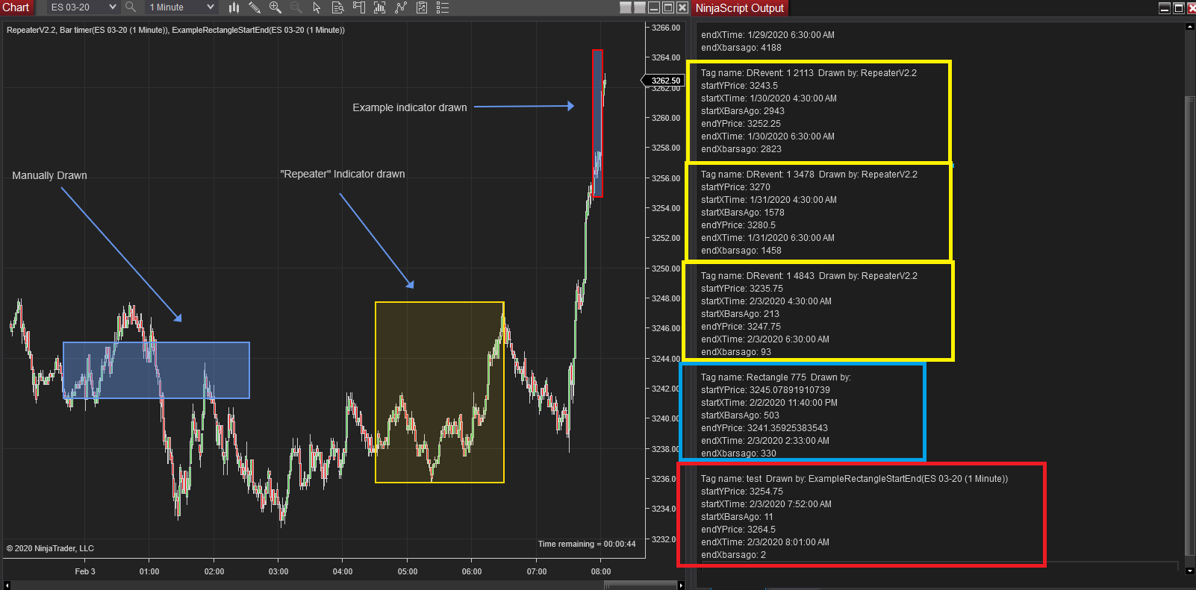
Task: Click the 'Time remaining = 00:00:44' text
Action: coord(587,544)
